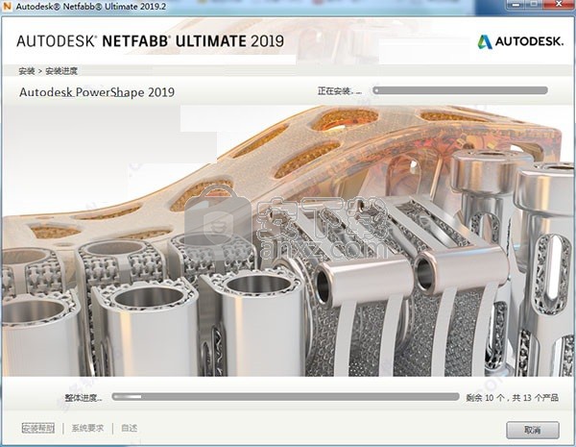This screenshot has height=447, width=576.
Task: Click the 正在安装 label
Action: [x=340, y=91]
